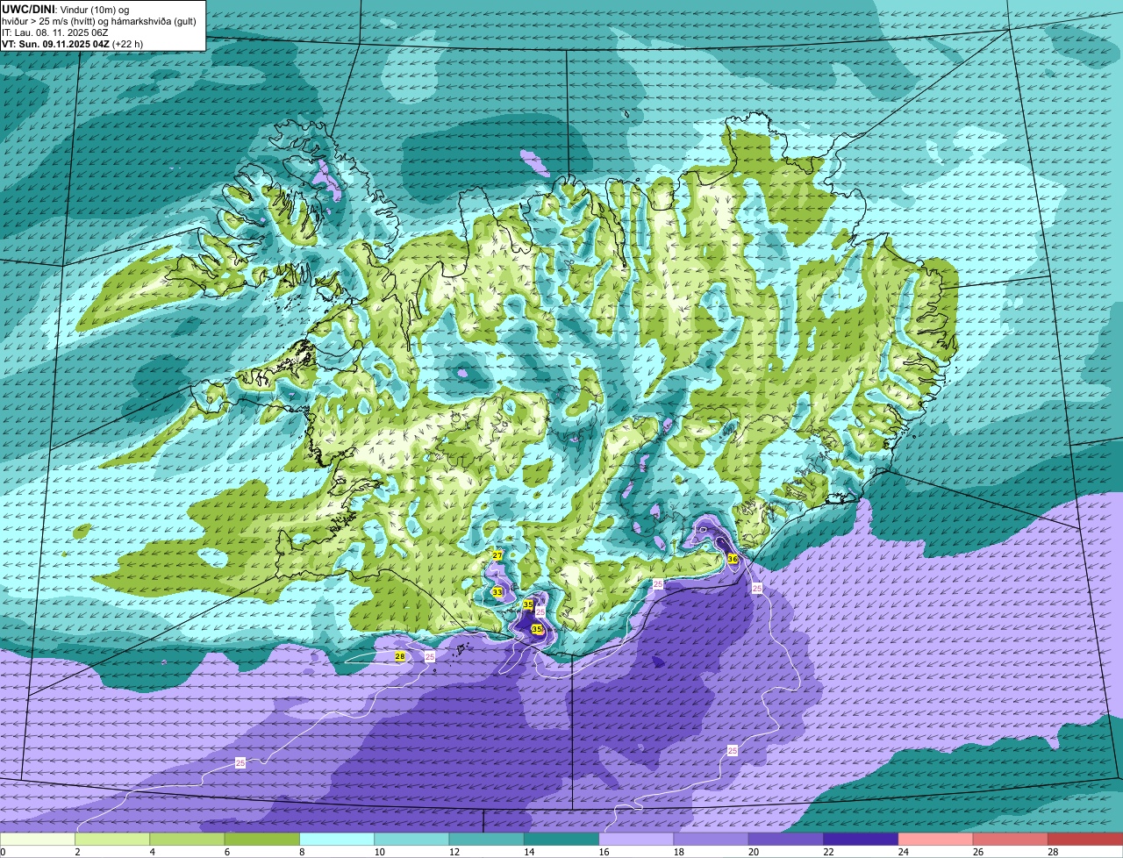
Task: Click the legend scale value 22
Action: pos(828,852)
